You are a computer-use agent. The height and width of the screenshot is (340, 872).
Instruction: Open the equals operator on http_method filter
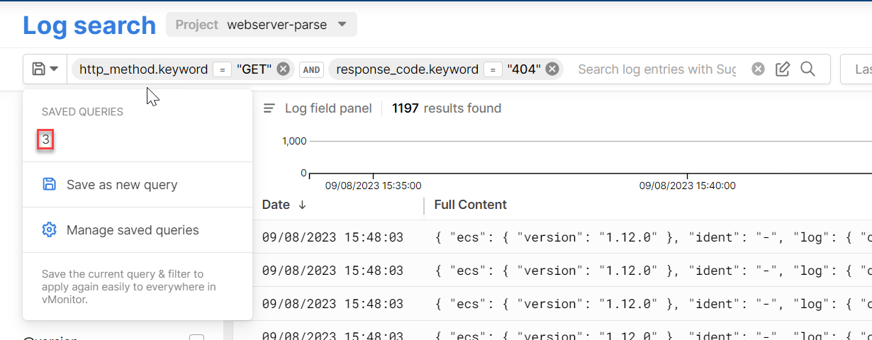223,69
